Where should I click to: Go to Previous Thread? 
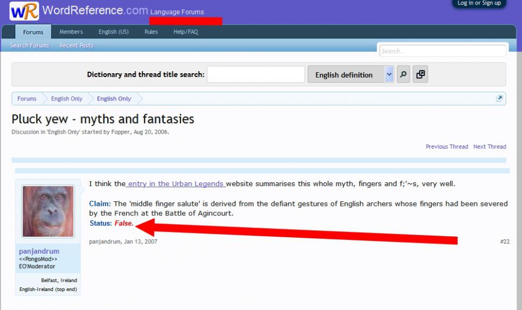click(446, 147)
